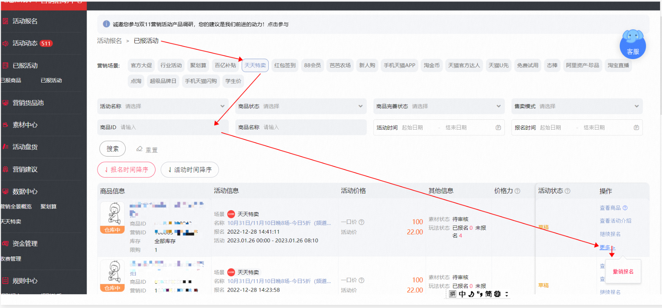The height and width of the screenshot is (308, 662).
Task: Click first row 继续报名 link
Action: pyautogui.click(x=610, y=234)
